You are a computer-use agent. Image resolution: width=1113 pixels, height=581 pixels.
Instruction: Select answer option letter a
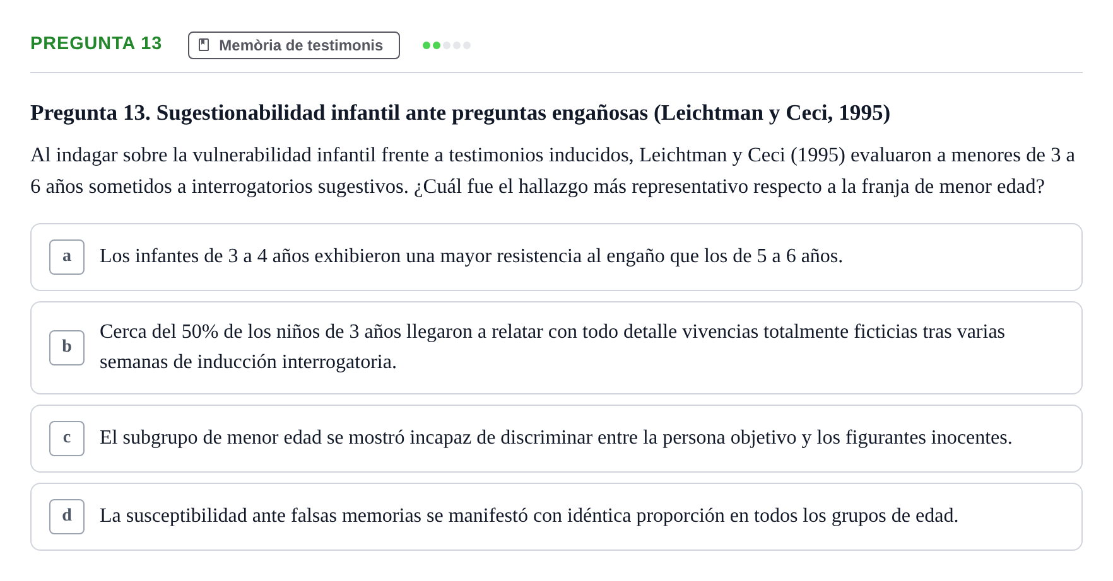pyautogui.click(x=67, y=257)
